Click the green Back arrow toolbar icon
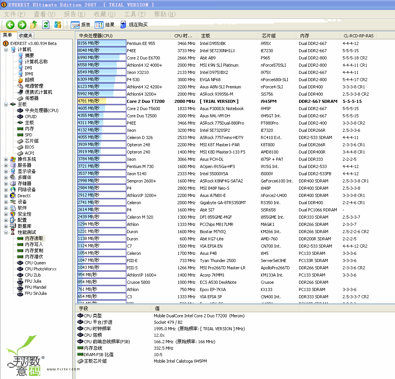Image resolution: width=395 pixels, height=379 pixels. (10, 25)
